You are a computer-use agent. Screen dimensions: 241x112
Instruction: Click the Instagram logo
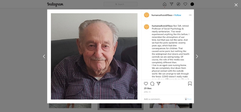[55, 4]
